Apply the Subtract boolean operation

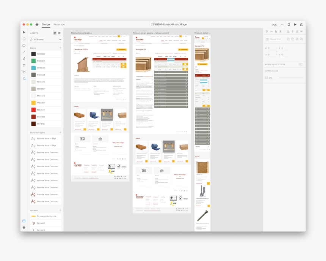coord(293,39)
